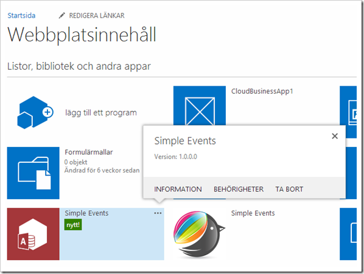Select INFORMATION in the callout
The image size is (364, 274).
point(178,189)
